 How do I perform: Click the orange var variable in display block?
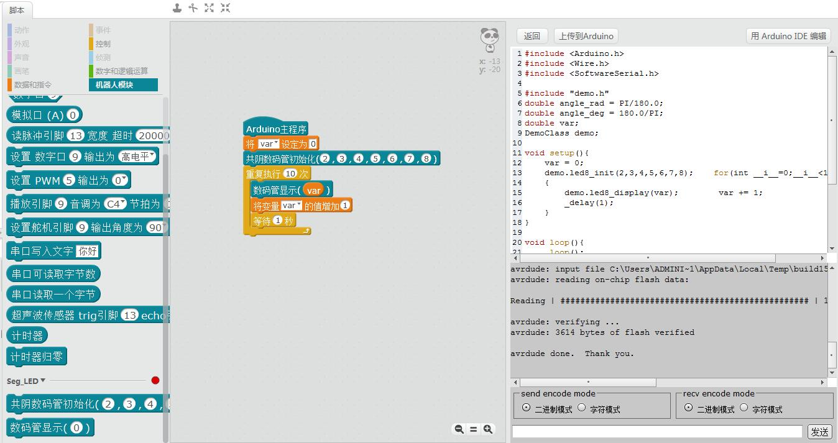click(314, 190)
